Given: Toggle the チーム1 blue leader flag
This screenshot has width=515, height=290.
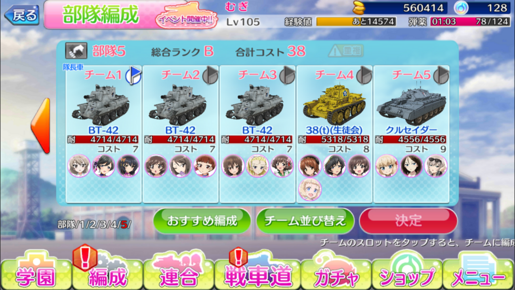Looking at the screenshot, I should click(134, 75).
